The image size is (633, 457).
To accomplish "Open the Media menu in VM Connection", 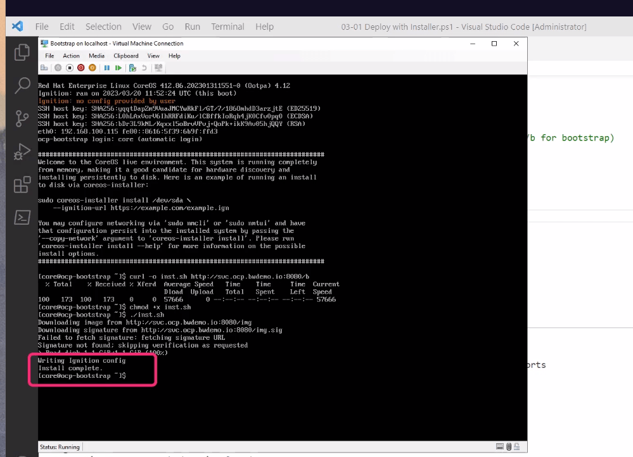I will [x=96, y=56].
